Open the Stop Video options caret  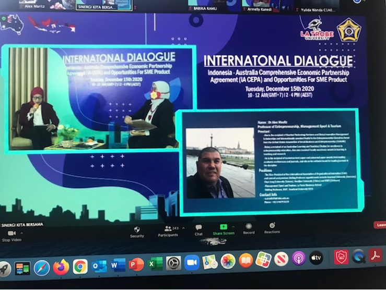21,233
